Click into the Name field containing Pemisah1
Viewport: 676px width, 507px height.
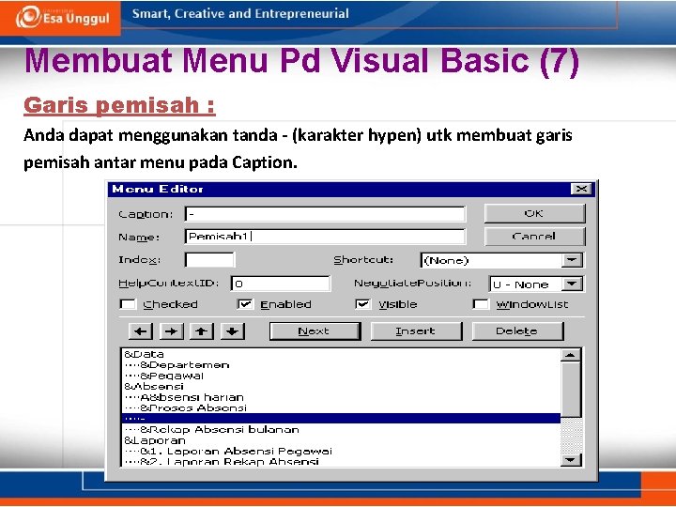tap(325, 237)
